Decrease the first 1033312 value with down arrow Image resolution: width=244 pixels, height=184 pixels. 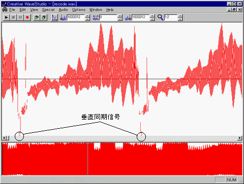click(x=87, y=19)
